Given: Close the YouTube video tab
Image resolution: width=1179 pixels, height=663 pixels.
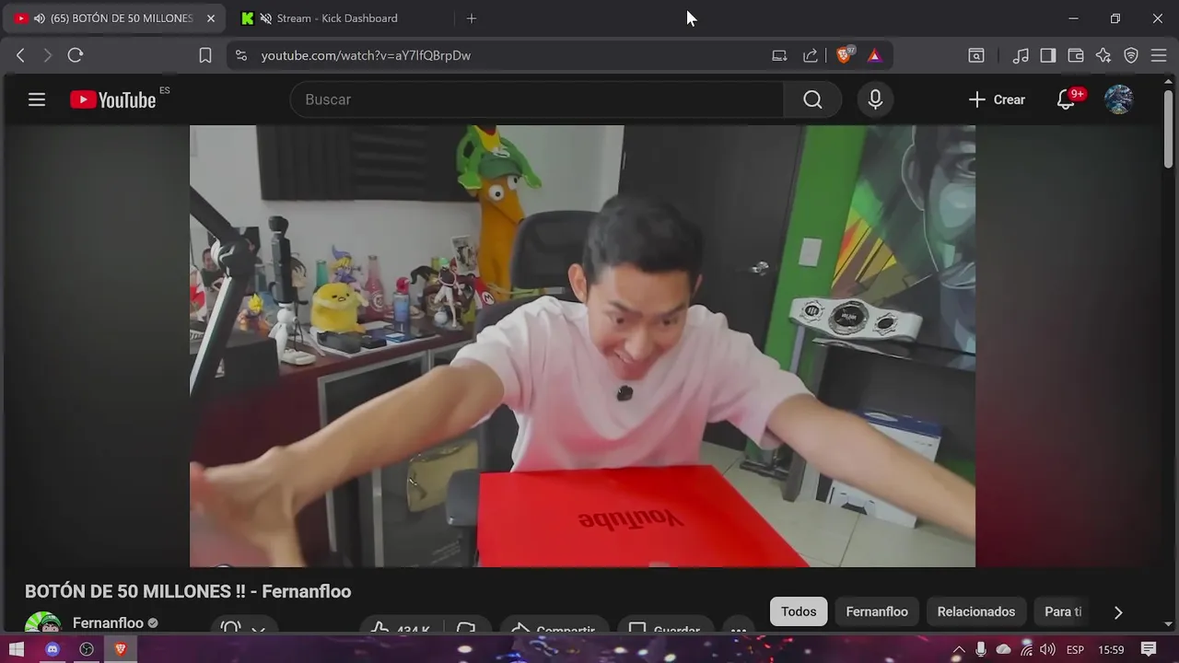Looking at the screenshot, I should [211, 18].
